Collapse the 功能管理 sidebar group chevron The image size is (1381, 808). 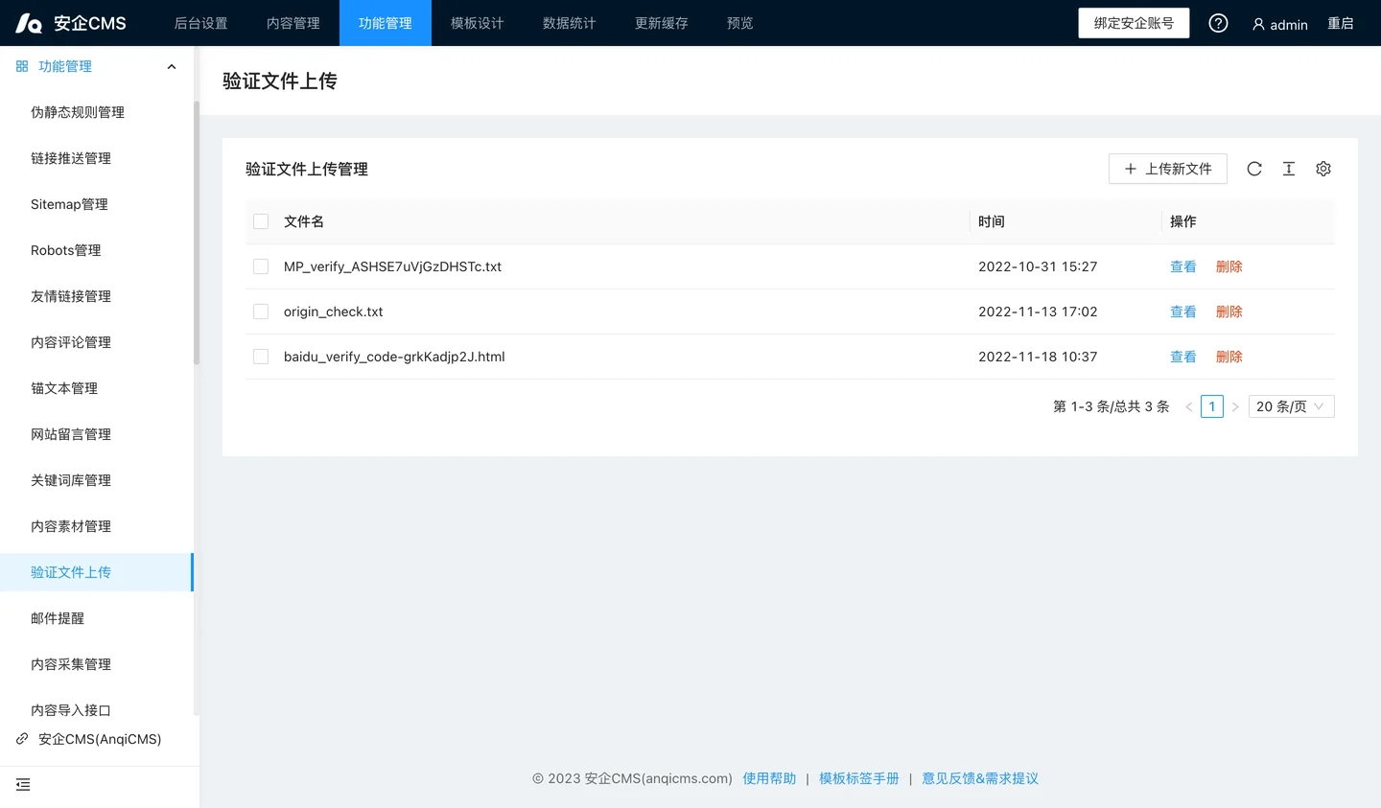tap(172, 66)
